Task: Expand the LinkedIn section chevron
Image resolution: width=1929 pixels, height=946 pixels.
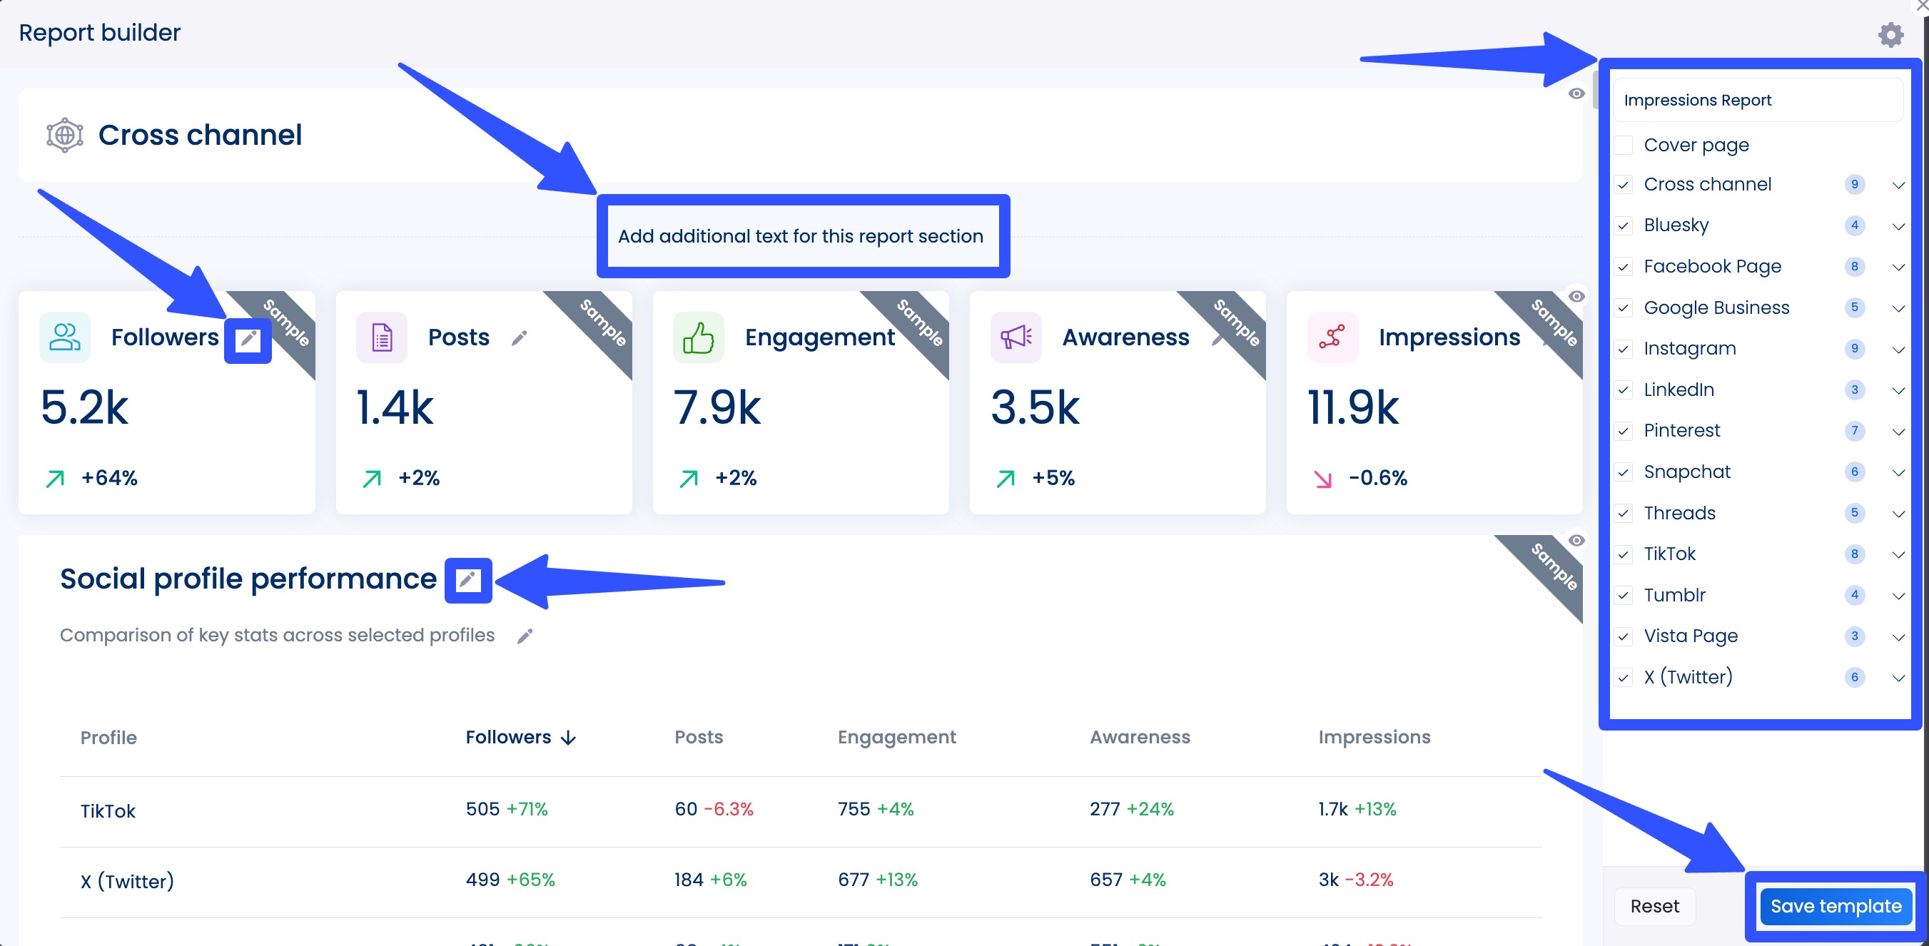Action: (x=1898, y=390)
